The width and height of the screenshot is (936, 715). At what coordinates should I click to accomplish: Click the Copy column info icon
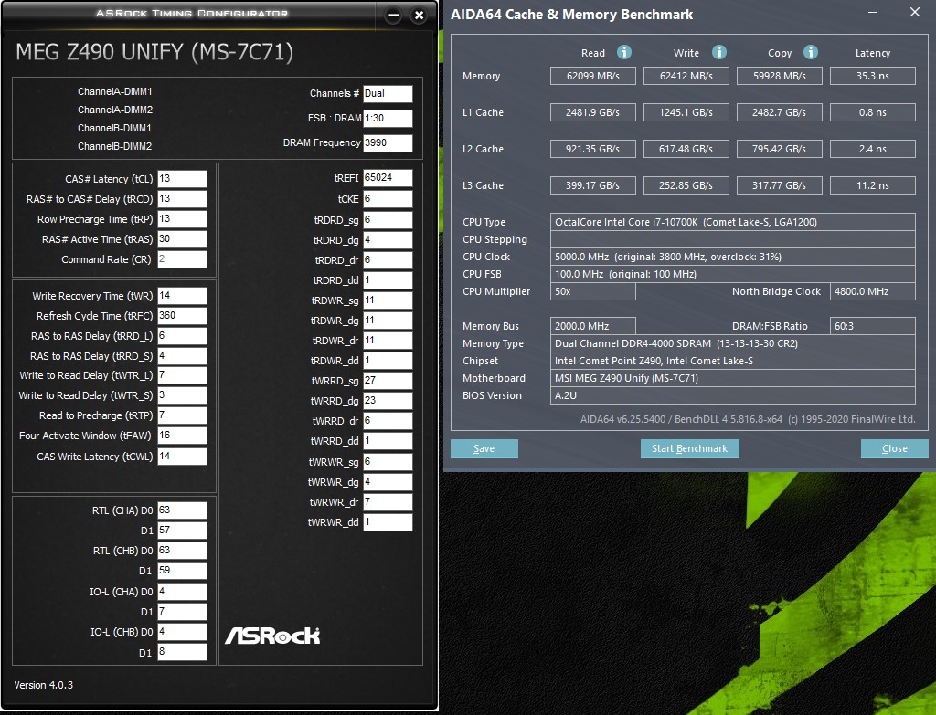coord(811,52)
